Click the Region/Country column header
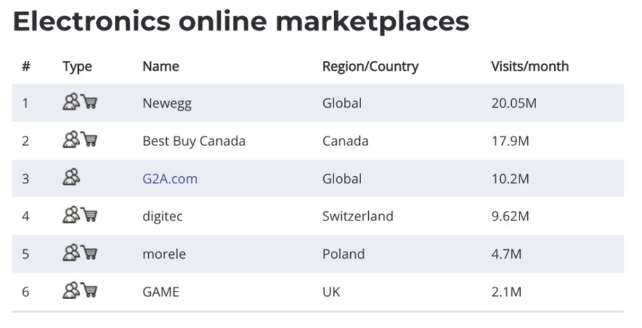Image resolution: width=642 pixels, height=328 pixels. [371, 67]
